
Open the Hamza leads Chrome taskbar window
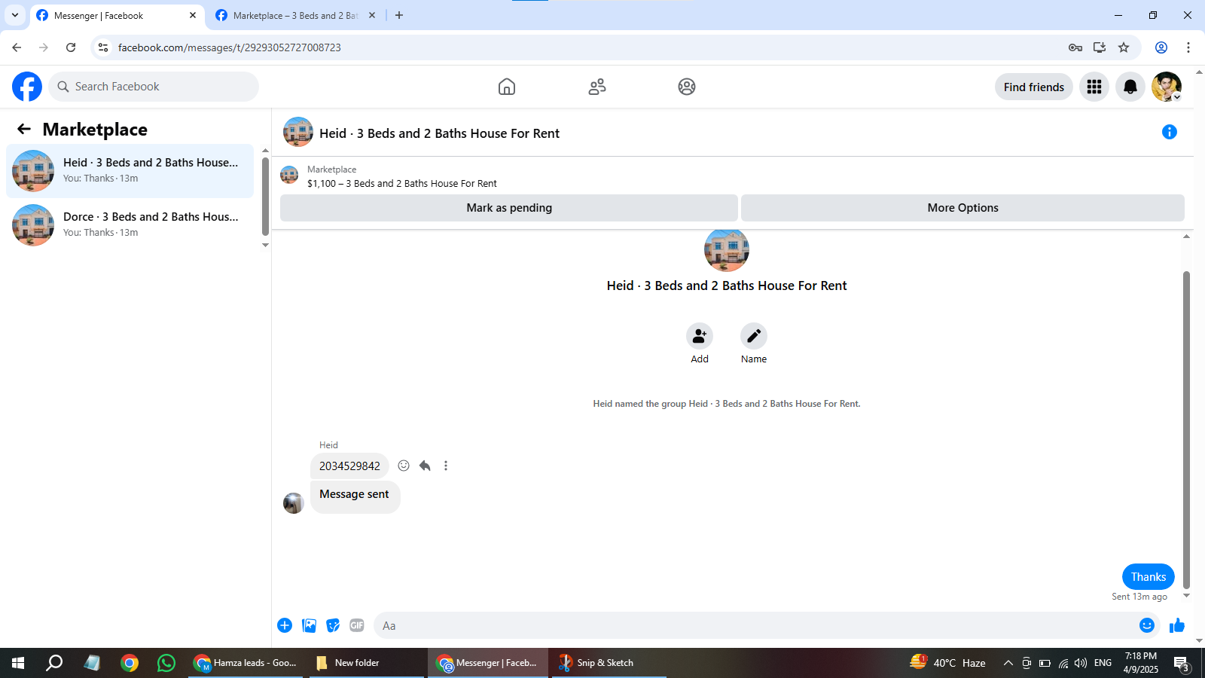246,663
